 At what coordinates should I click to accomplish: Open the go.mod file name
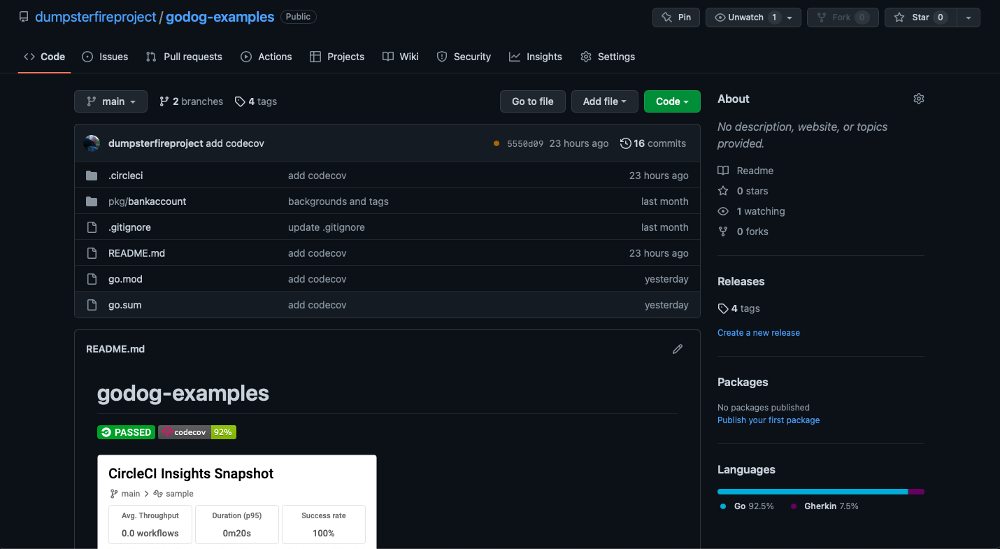[125, 279]
